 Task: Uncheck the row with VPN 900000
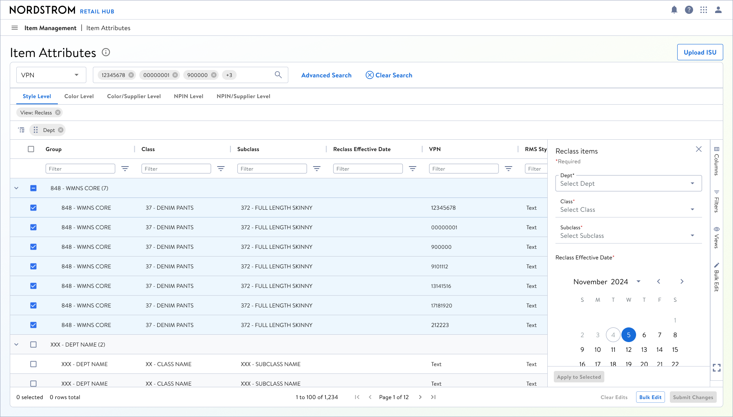(x=33, y=247)
